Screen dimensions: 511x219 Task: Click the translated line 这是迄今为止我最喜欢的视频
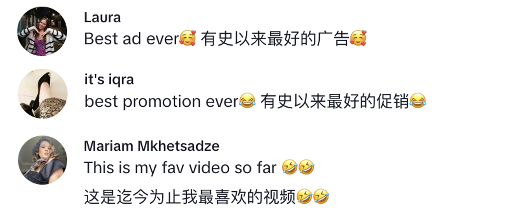coord(190,197)
